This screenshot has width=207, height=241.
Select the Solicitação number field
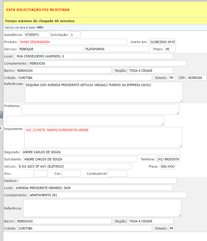[x=75, y=35]
